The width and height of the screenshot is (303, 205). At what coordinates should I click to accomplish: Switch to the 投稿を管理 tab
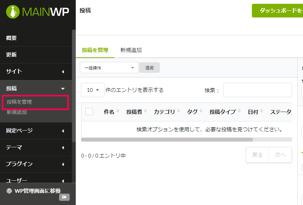[95, 50]
